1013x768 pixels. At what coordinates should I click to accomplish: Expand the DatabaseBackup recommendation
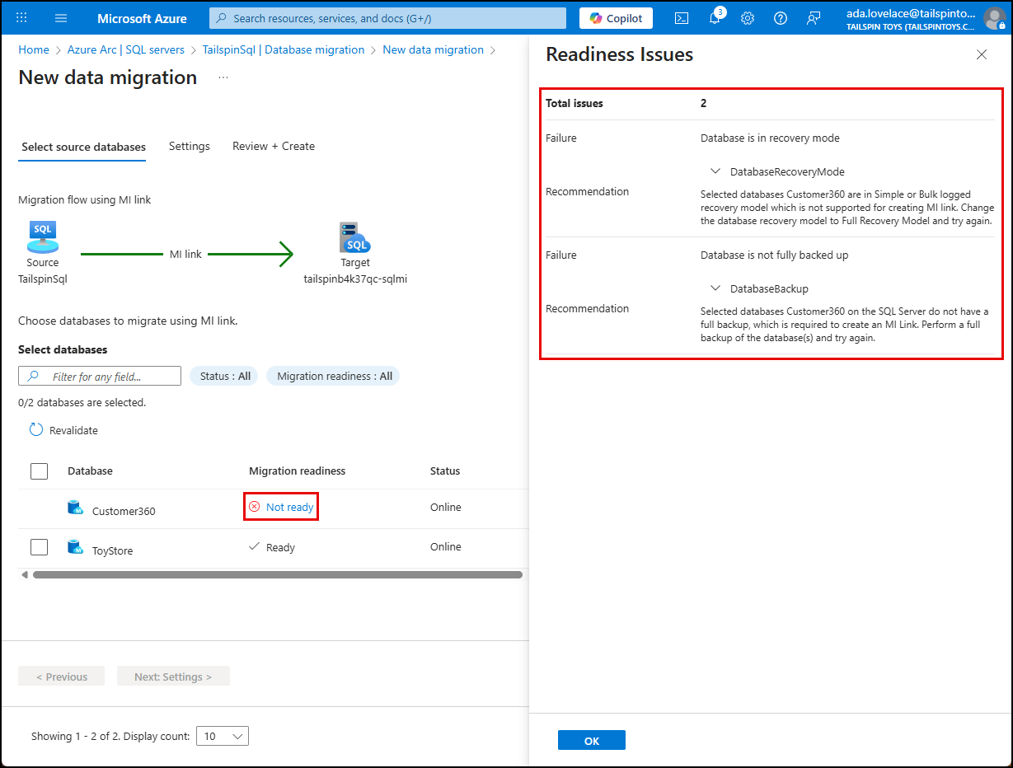[715, 288]
